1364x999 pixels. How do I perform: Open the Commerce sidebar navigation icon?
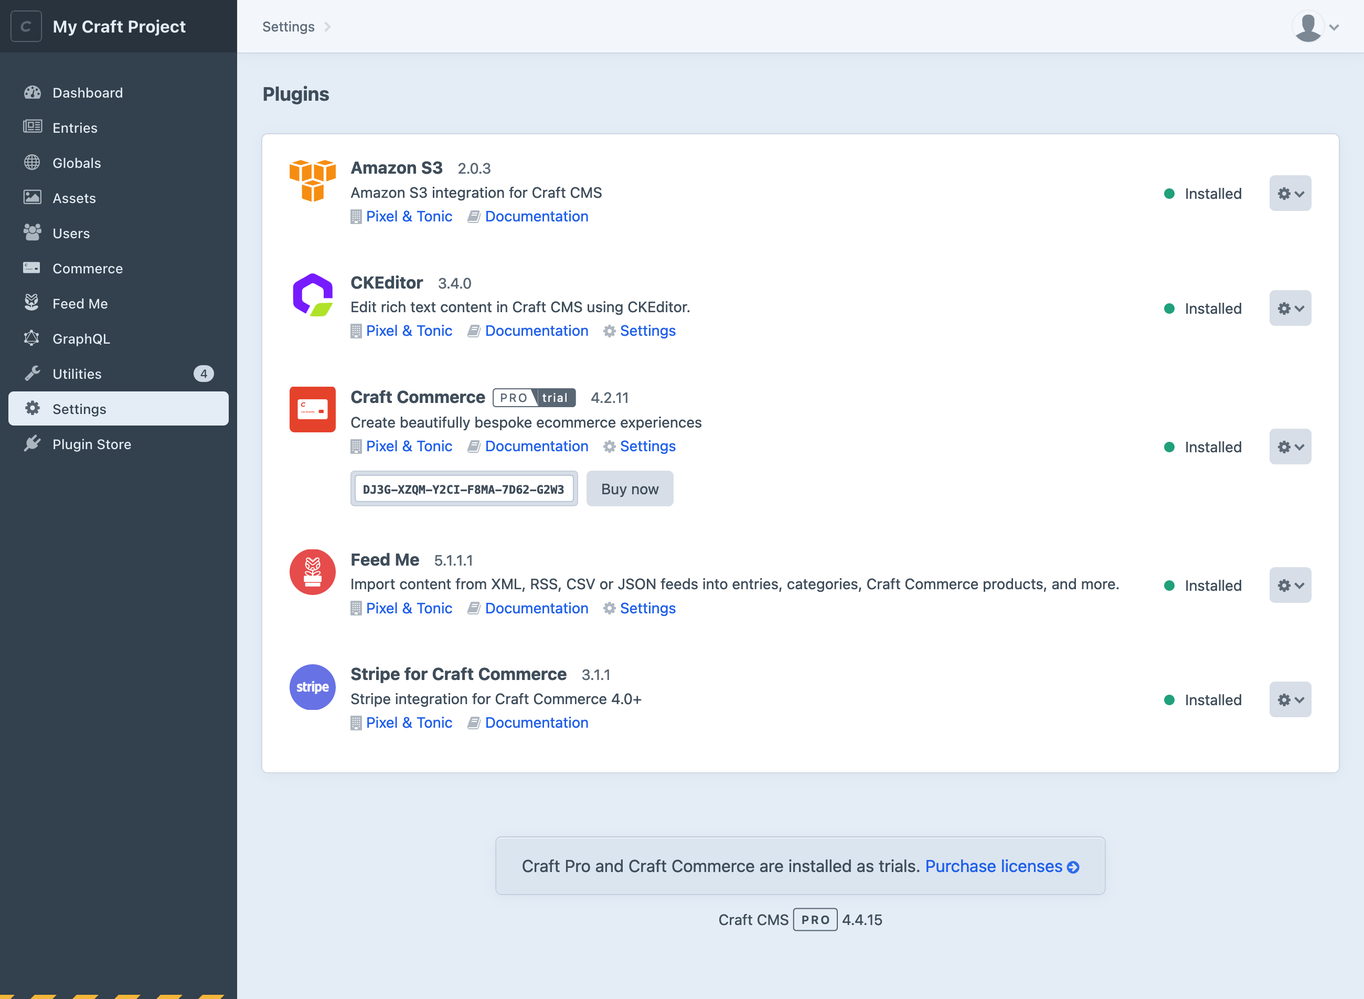(32, 268)
